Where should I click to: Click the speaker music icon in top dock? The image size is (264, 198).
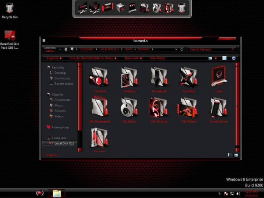coord(156,8)
